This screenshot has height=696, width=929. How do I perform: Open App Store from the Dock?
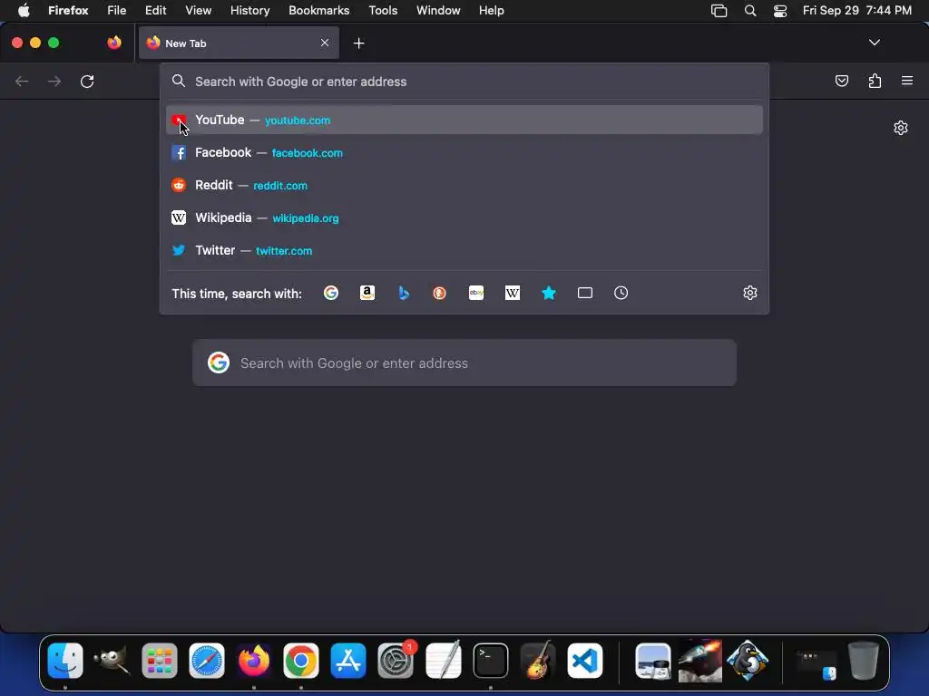348,661
